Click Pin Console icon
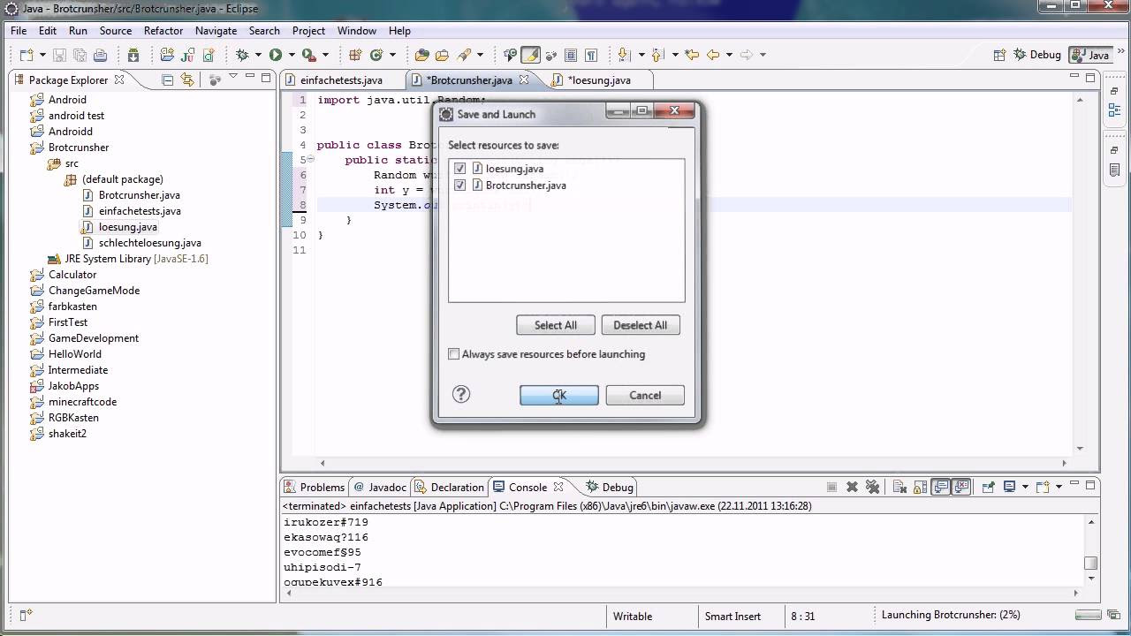This screenshot has height=636, width=1131. click(x=988, y=487)
